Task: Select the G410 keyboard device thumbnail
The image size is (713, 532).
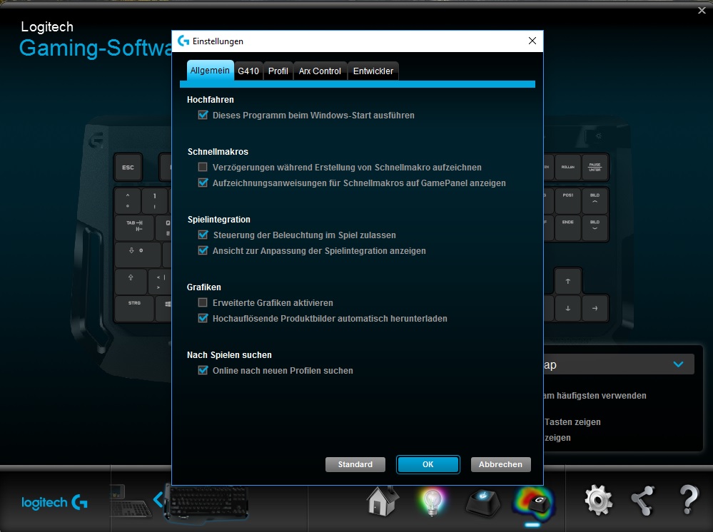Action: pos(207,503)
